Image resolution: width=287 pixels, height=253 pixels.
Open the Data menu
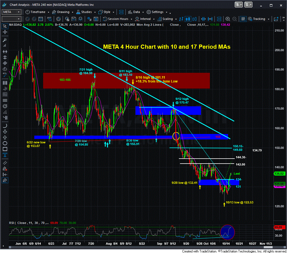[136, 12]
